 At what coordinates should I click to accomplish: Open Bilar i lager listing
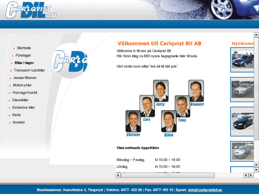[24, 63]
